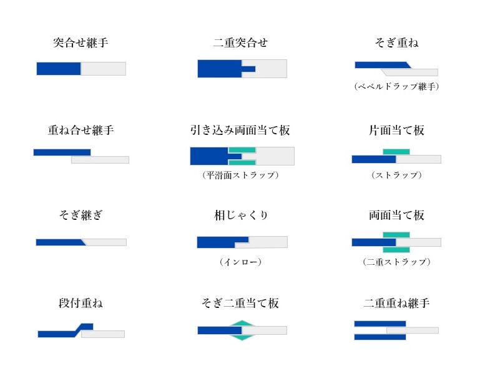The width and height of the screenshot is (480, 371).
Task: Select the 片面当て板 single strap diagram
Action: pyautogui.click(x=396, y=156)
